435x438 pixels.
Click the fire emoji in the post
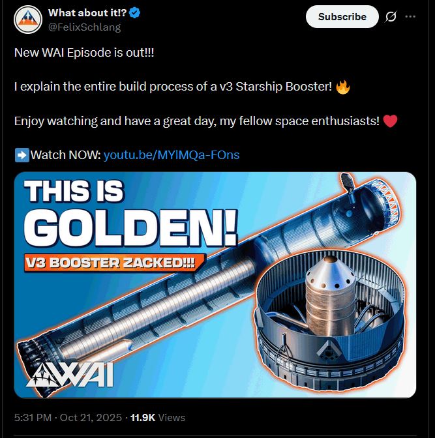343,87
